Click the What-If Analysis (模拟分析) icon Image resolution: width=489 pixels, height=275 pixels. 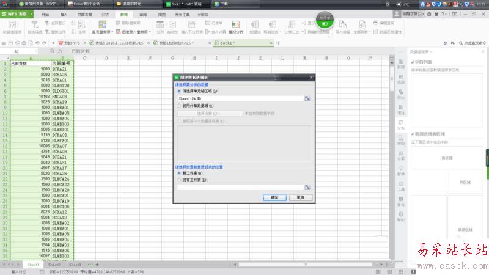pos(236,24)
